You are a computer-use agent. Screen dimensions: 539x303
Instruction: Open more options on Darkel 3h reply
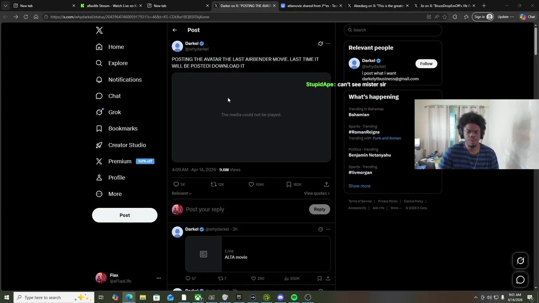point(328,229)
